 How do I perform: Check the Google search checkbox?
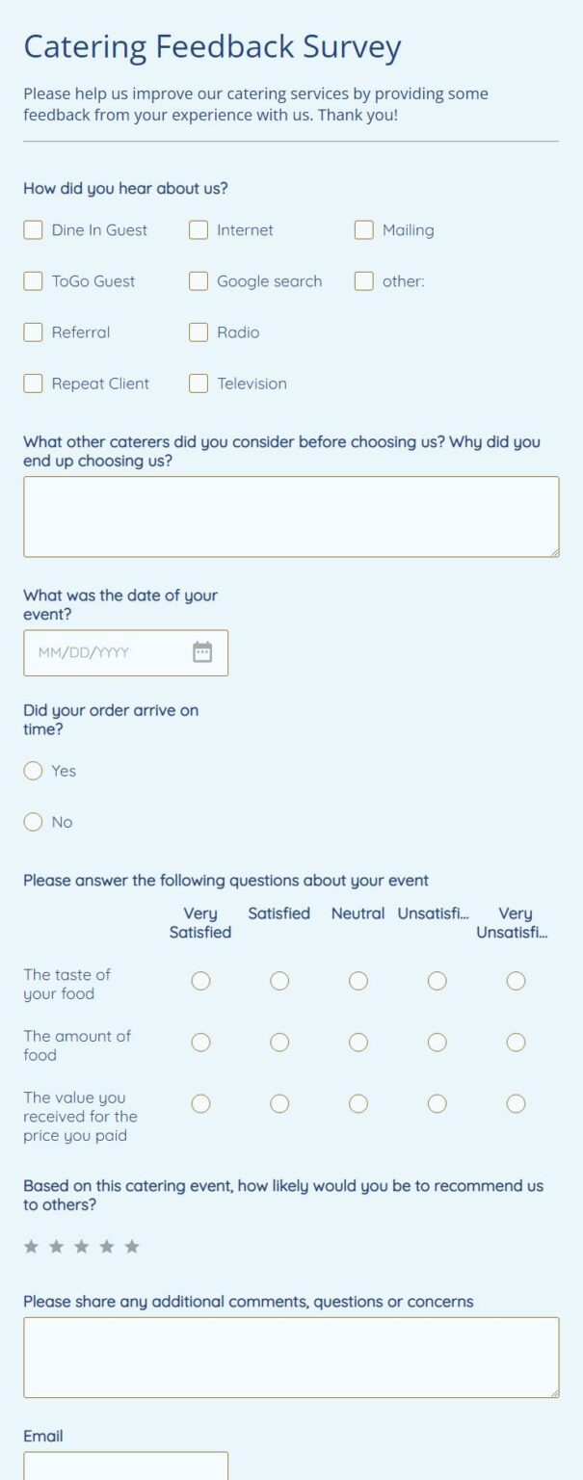coord(198,280)
